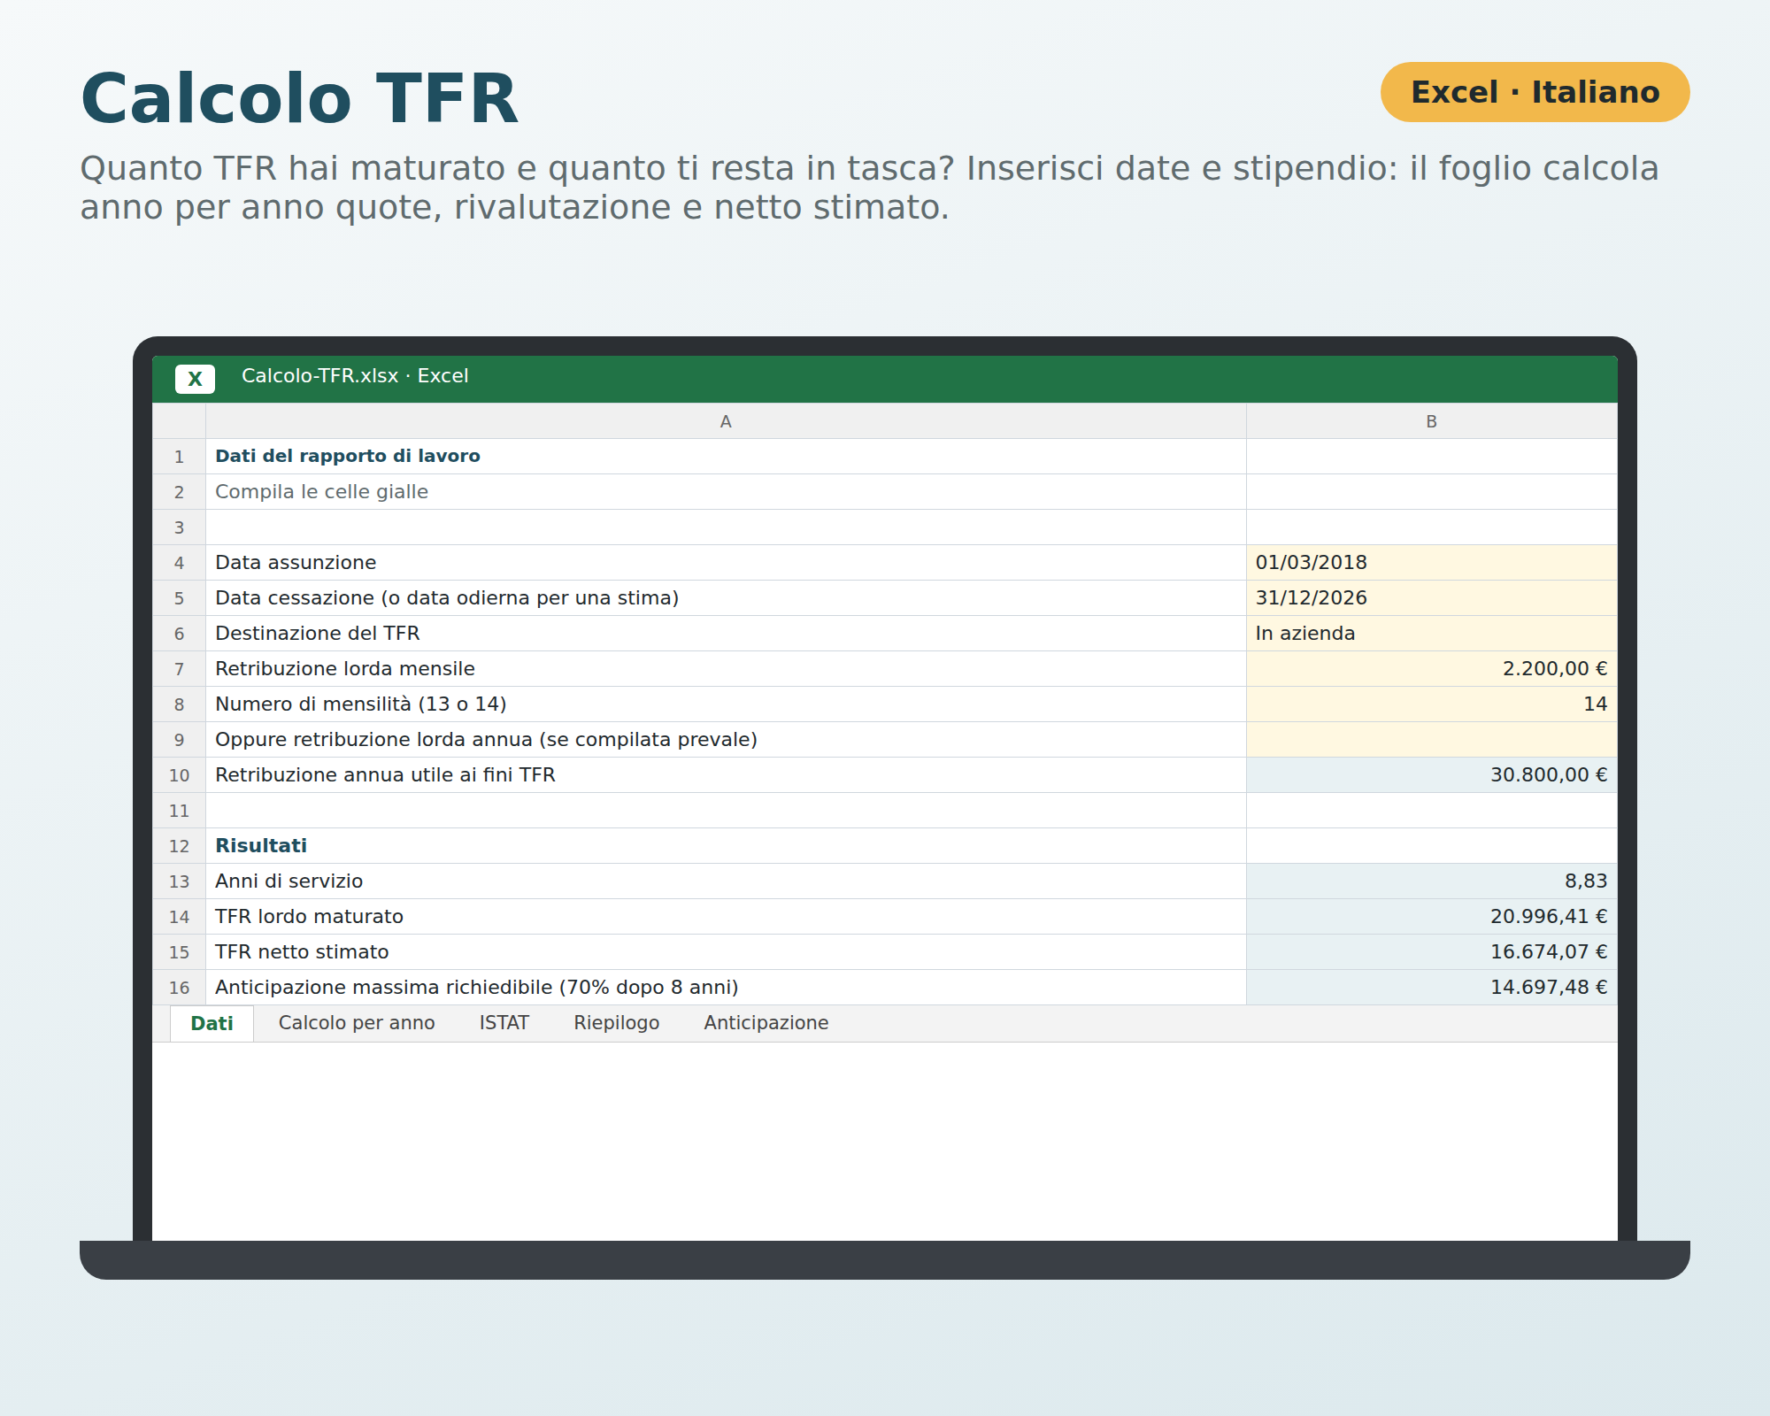This screenshot has width=1770, height=1416.
Task: Switch to the Riepilogo sheet tab
Action: click(x=617, y=1023)
